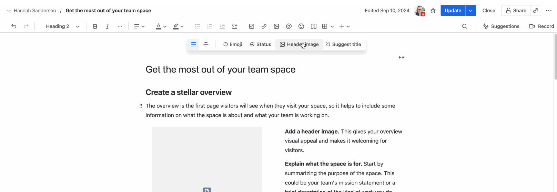Insert a bulleted list
The width and height of the screenshot is (557, 192).
point(198,26)
